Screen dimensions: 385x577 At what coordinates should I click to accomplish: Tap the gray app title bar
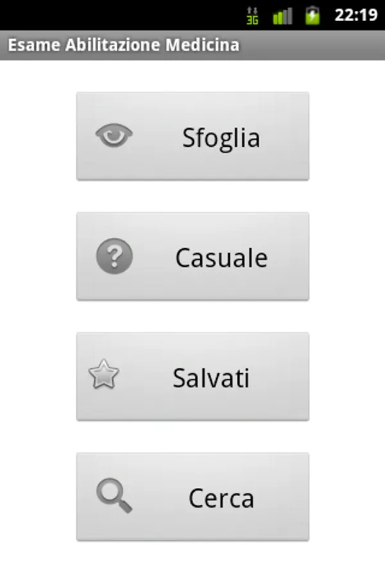click(x=314, y=46)
